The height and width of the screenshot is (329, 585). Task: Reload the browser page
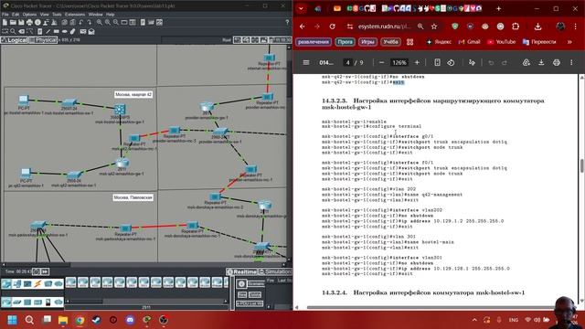[332, 27]
